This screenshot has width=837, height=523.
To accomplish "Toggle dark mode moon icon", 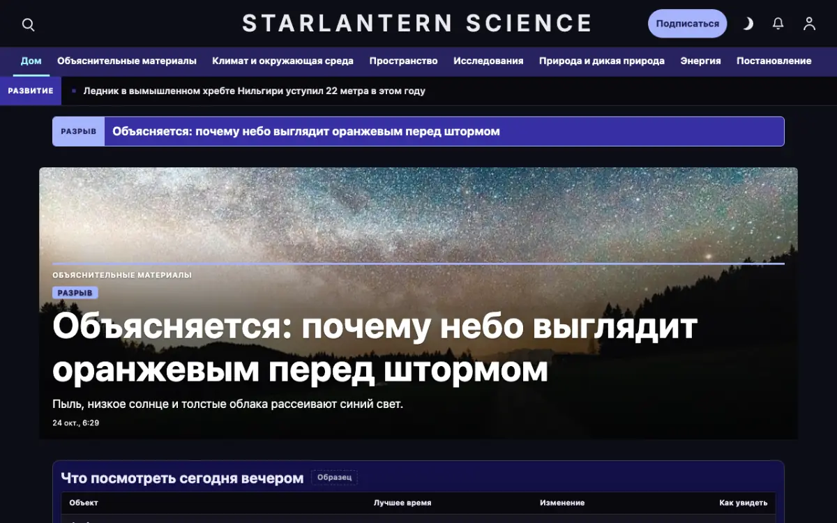I will click(748, 24).
